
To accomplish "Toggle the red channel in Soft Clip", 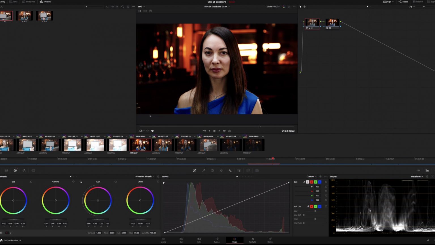I will (x=312, y=207).
